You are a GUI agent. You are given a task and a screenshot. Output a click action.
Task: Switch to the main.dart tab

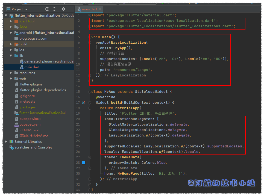point(89,9)
